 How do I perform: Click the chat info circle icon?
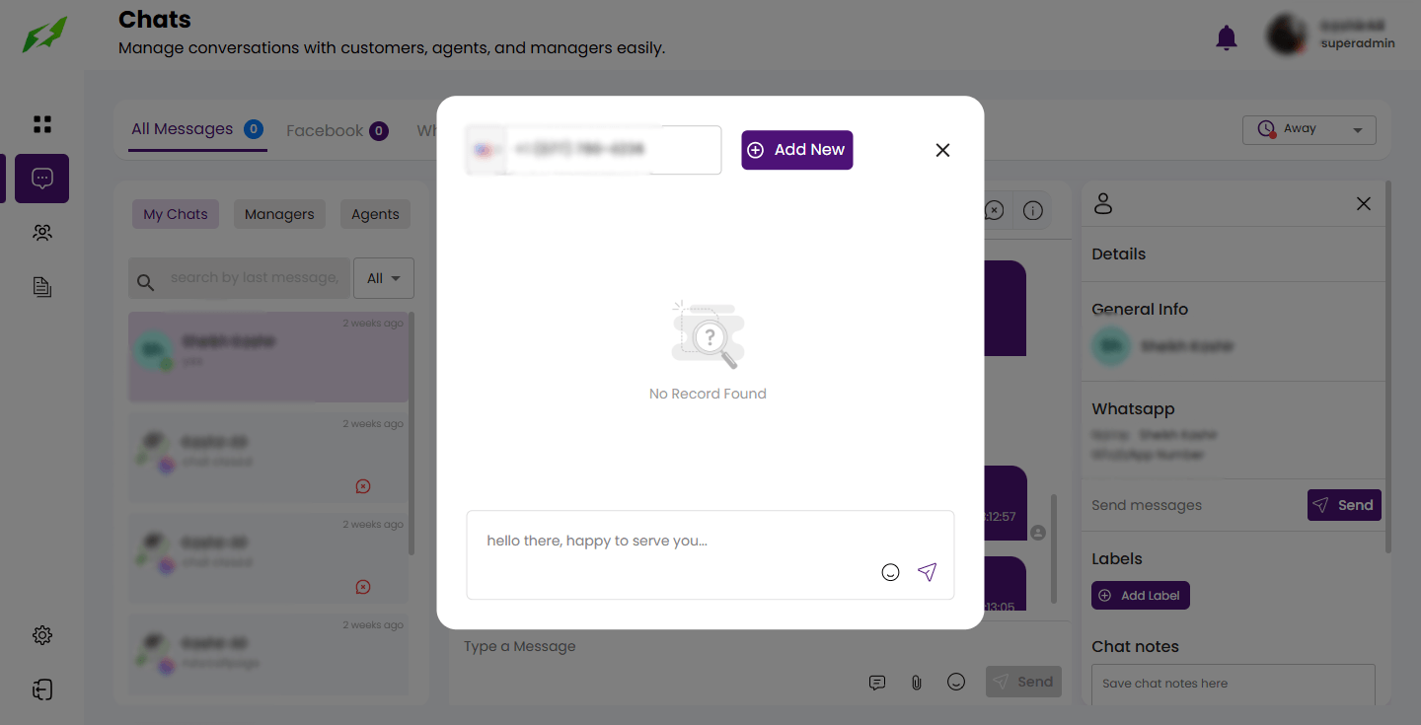(1033, 210)
